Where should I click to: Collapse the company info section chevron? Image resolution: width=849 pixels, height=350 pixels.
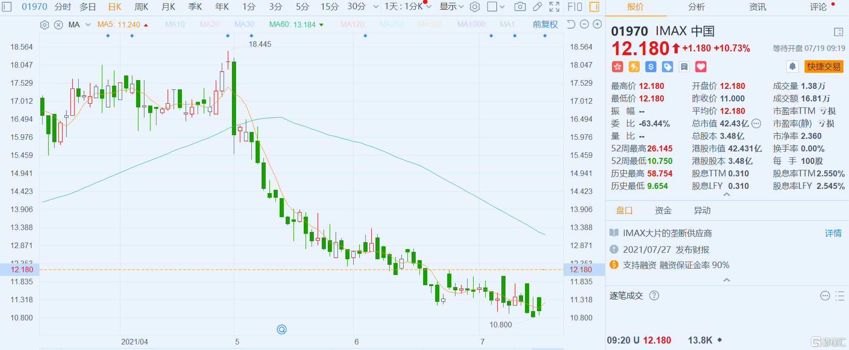(x=727, y=280)
